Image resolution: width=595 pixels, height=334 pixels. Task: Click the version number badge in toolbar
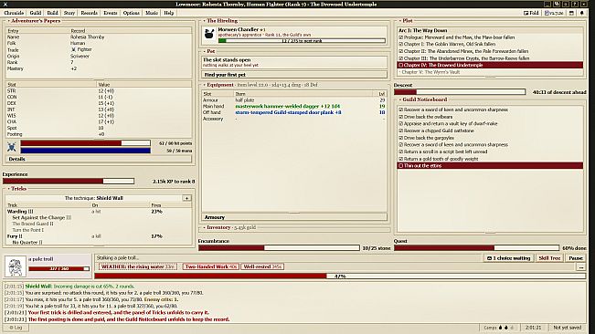click(x=554, y=13)
